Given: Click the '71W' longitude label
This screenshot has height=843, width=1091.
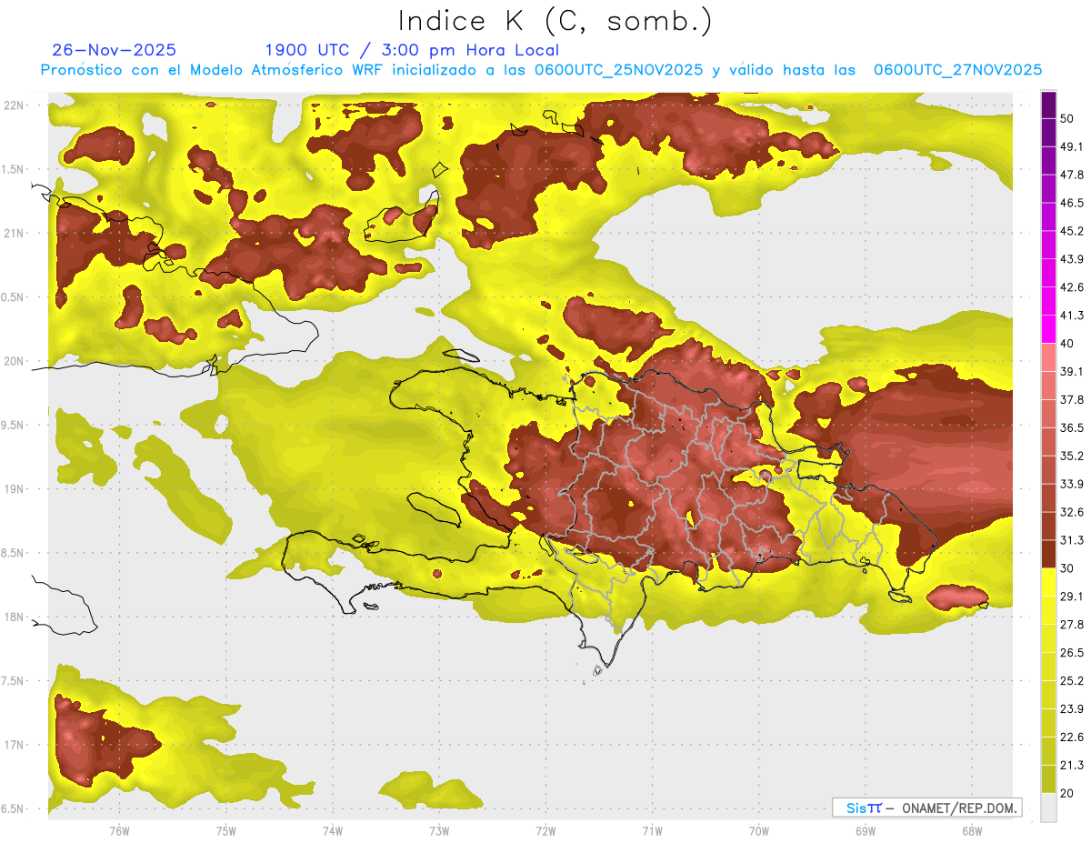Looking at the screenshot, I should coord(652,830).
